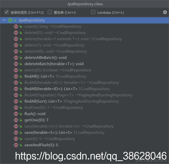169x164 pixels.
Task: Click the method icon of delete(T): void
Action: click(x=16, y=45)
